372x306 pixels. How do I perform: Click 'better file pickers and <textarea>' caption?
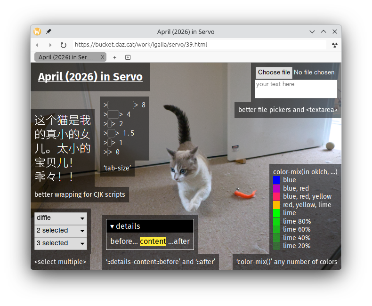288,110
